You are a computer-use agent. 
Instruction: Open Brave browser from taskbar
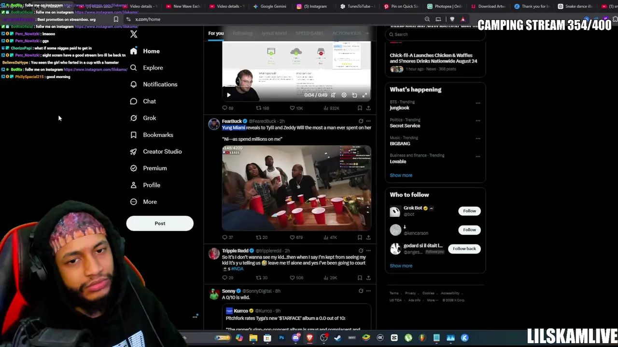point(309,338)
